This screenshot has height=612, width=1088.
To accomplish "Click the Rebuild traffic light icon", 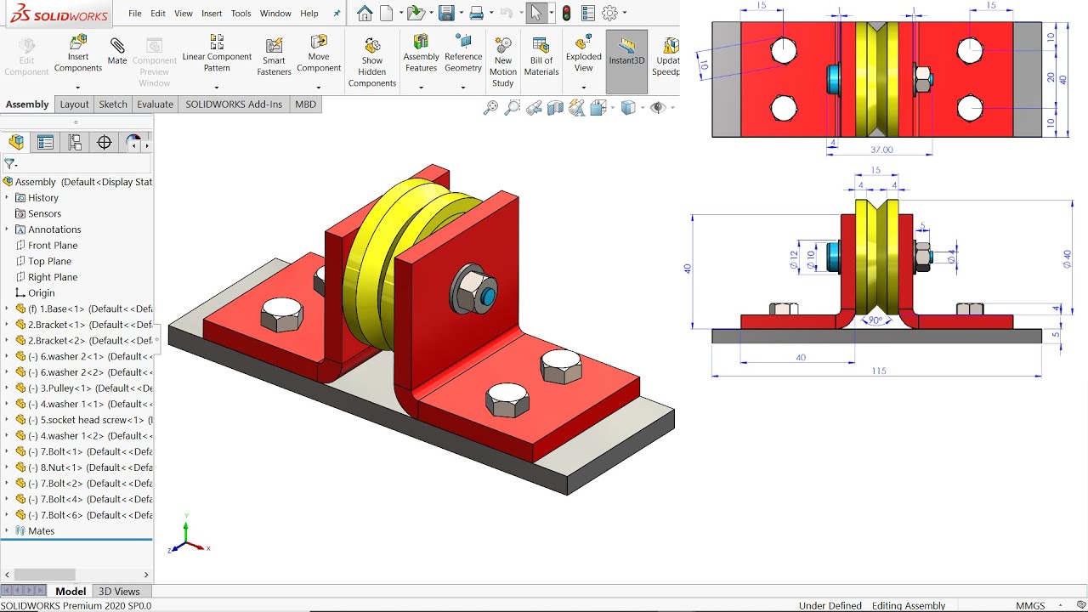I will tap(566, 13).
